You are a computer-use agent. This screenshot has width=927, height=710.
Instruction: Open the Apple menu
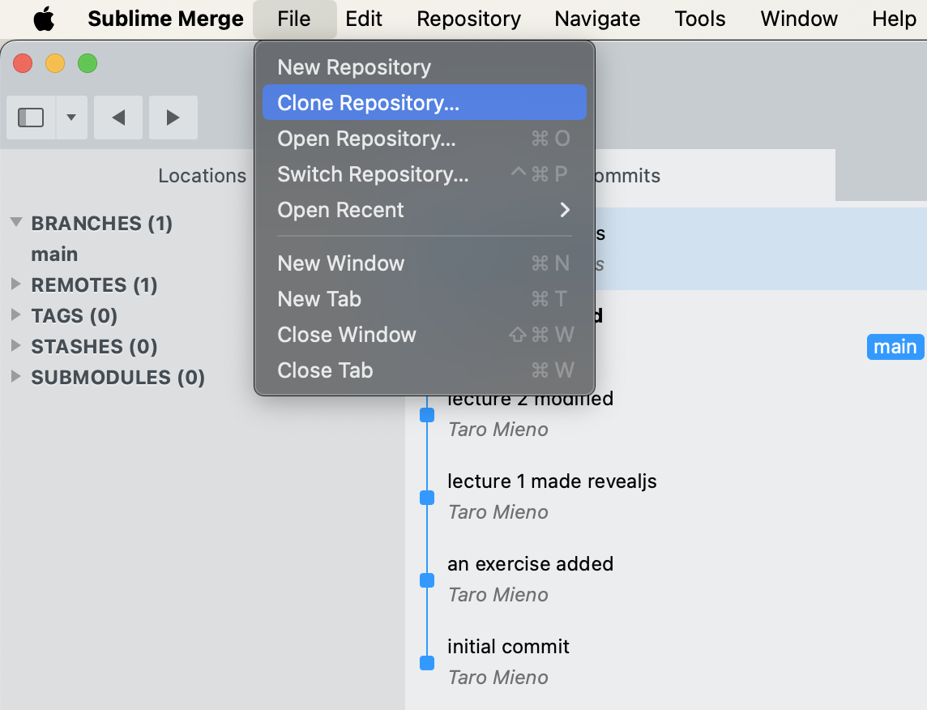coord(44,19)
